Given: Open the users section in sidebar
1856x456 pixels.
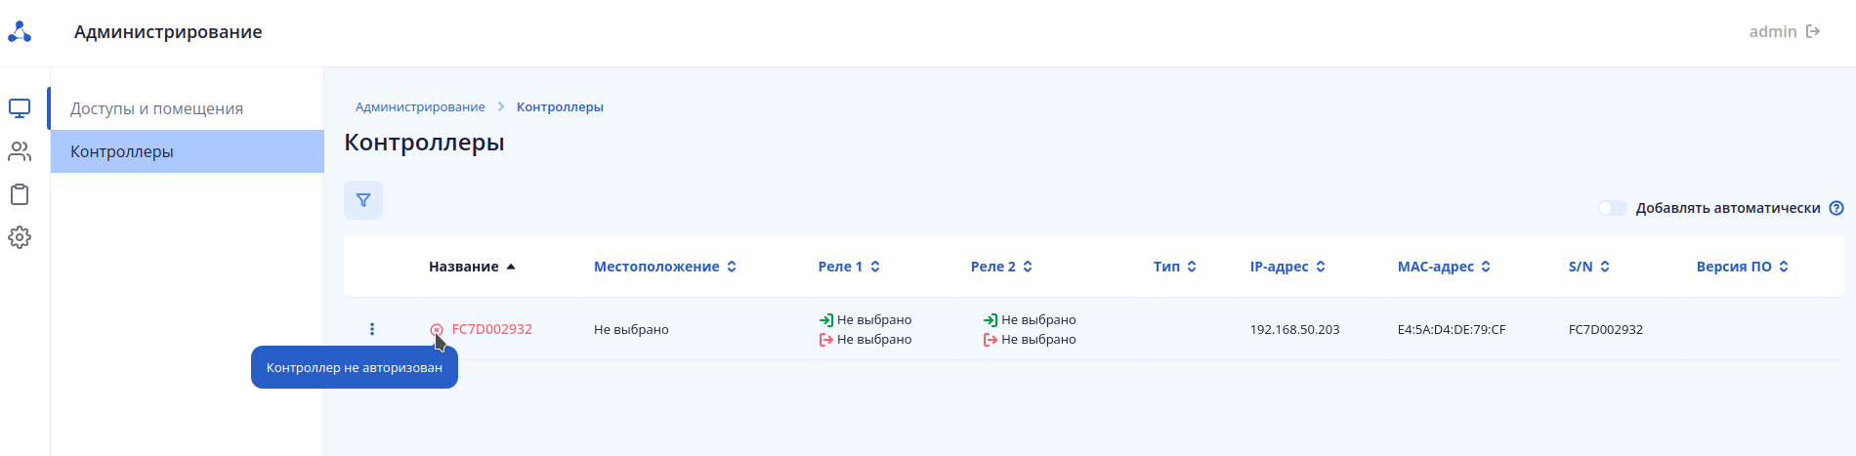Looking at the screenshot, I should (x=20, y=151).
